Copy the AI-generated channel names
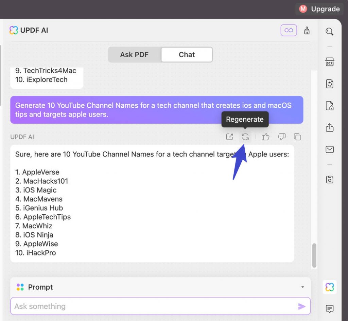Viewport: 348px width, 321px height. point(297,137)
